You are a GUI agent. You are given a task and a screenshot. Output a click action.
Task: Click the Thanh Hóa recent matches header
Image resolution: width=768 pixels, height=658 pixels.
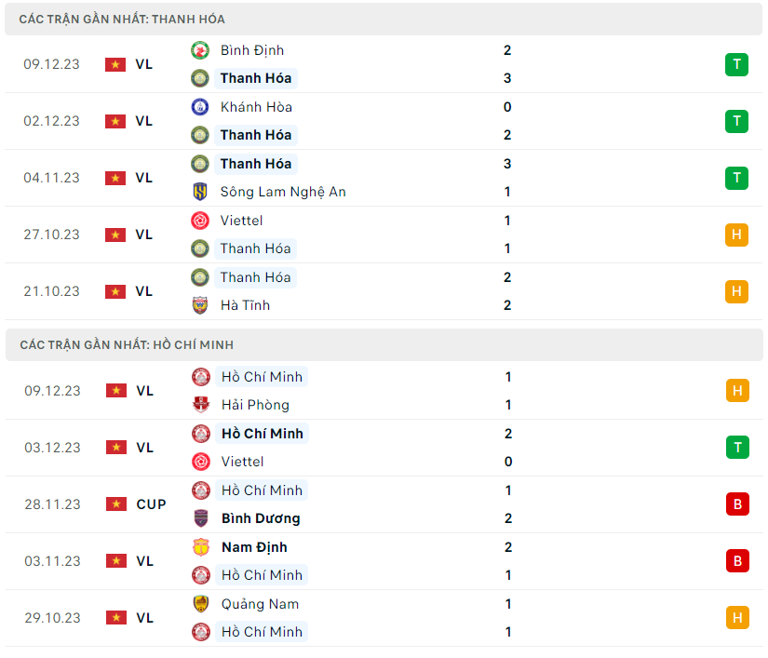[x=122, y=19]
